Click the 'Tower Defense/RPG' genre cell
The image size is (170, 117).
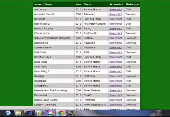coord(95,105)
